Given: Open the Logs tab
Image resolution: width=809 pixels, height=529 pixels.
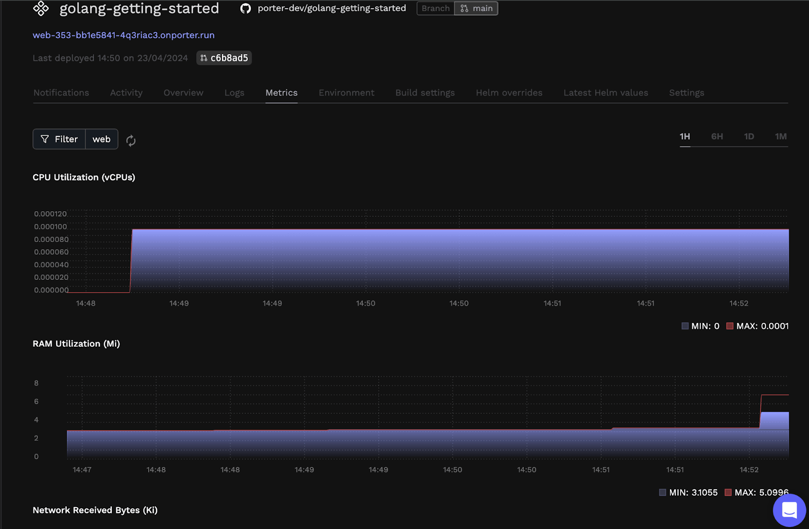Looking at the screenshot, I should click(235, 93).
